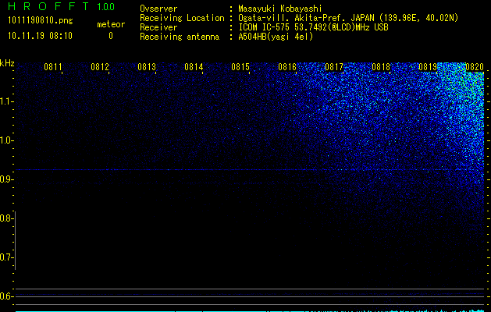Click the 0.9 frequency axis label
Image resolution: width=491 pixels, height=312 pixels.
(x=6, y=179)
